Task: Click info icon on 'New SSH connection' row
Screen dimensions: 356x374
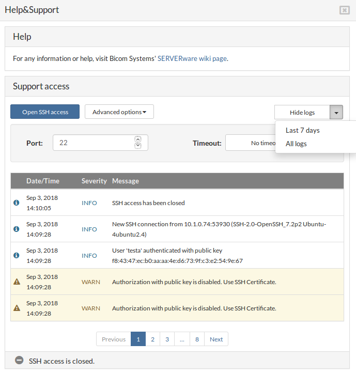Action: [16, 229]
